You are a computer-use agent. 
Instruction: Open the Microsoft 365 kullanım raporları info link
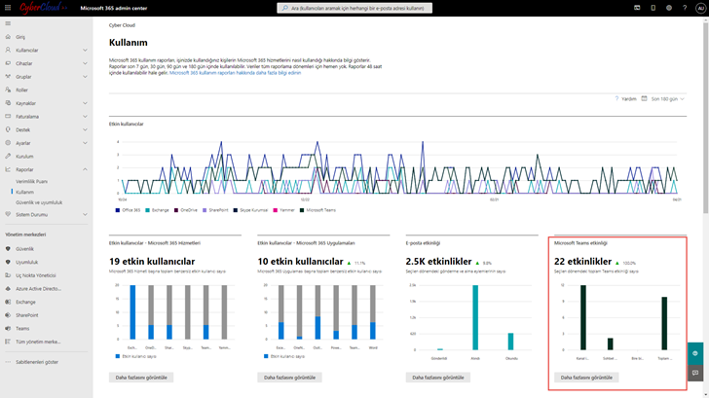tap(235, 73)
